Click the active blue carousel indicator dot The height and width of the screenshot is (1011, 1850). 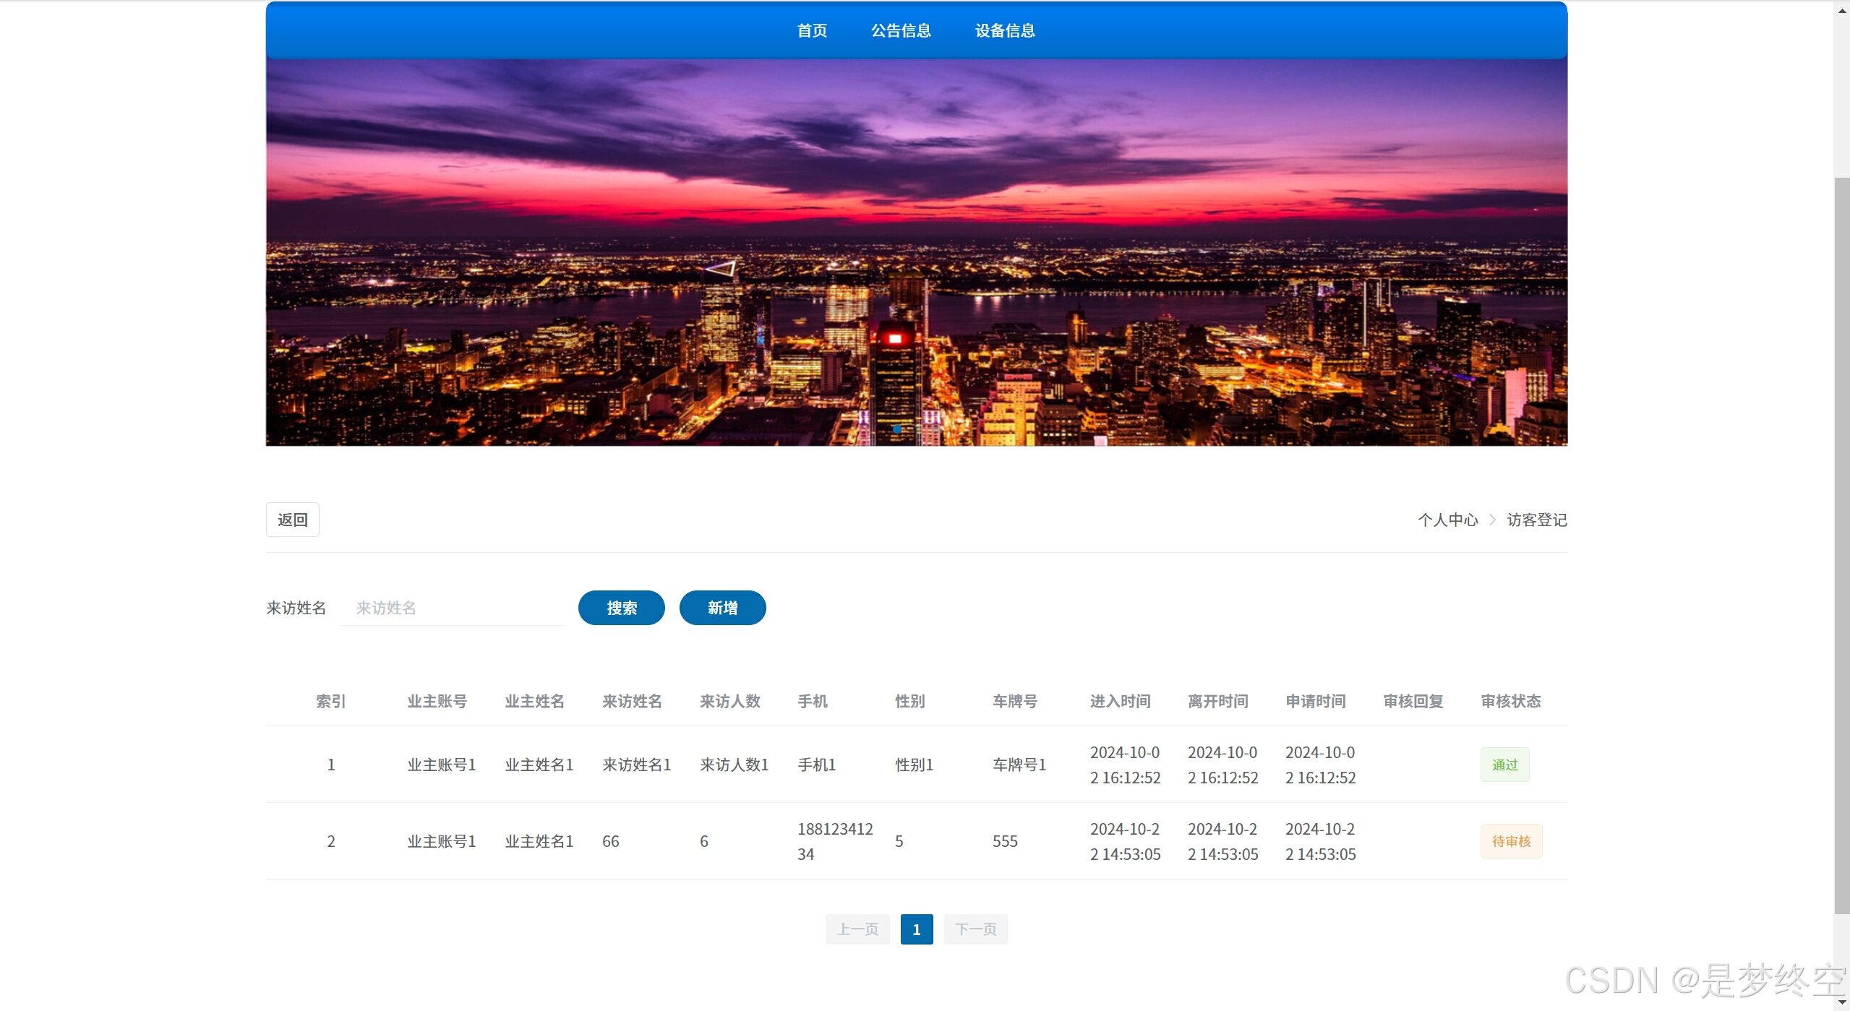coord(896,429)
